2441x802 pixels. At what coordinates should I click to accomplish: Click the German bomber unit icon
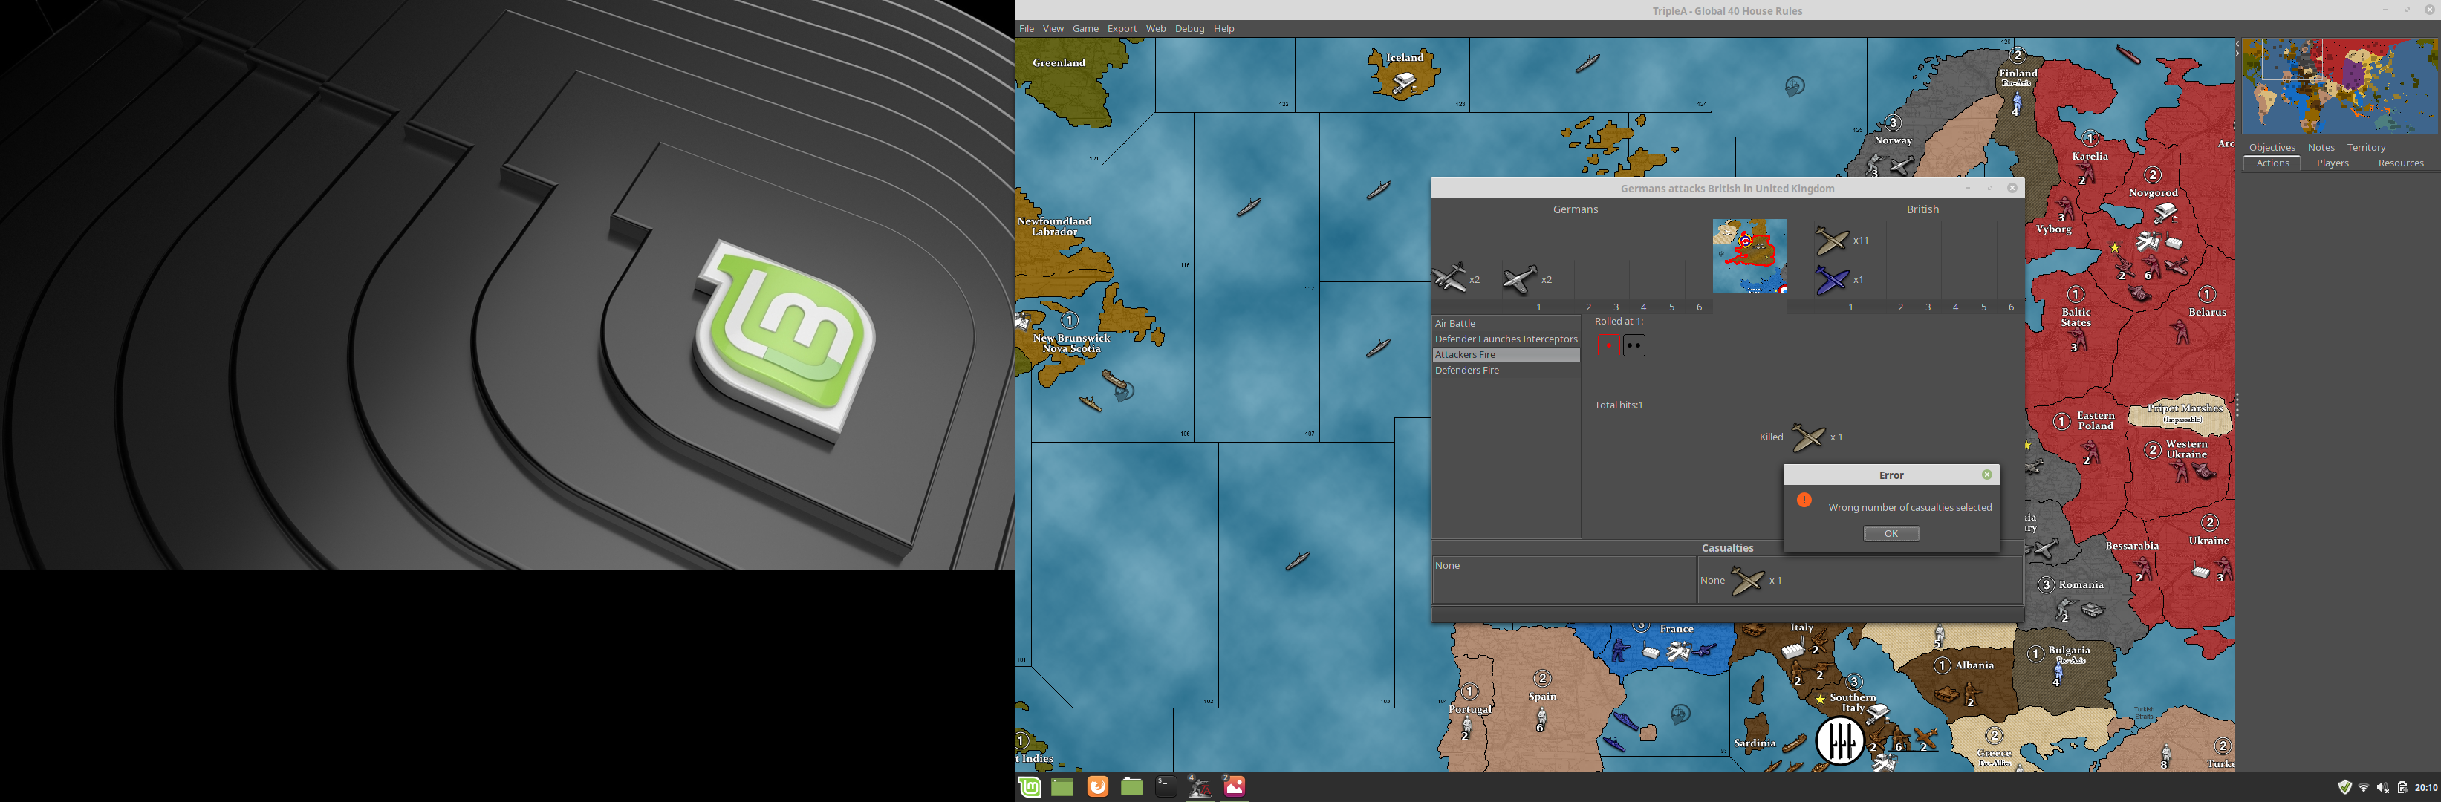[1450, 278]
